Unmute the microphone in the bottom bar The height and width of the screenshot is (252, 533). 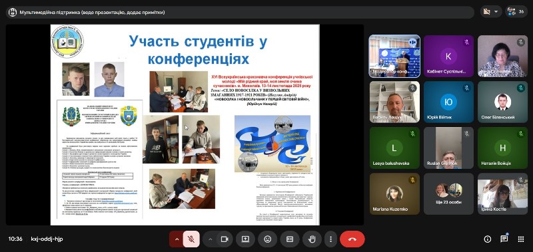191,239
